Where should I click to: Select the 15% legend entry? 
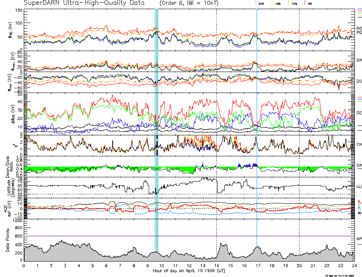277,3
